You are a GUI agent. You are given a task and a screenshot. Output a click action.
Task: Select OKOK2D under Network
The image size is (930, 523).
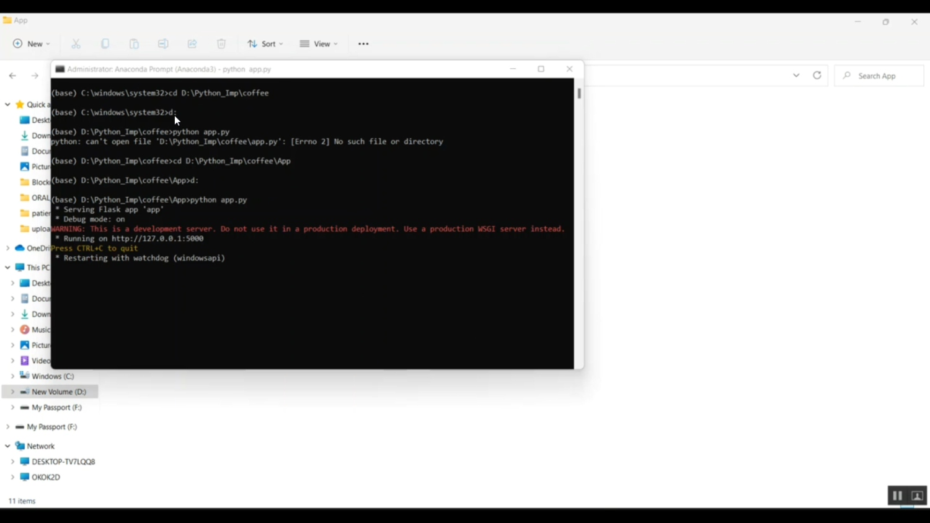coord(40,477)
